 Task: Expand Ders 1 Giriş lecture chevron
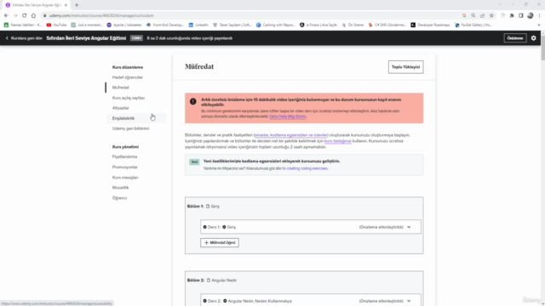(409, 227)
